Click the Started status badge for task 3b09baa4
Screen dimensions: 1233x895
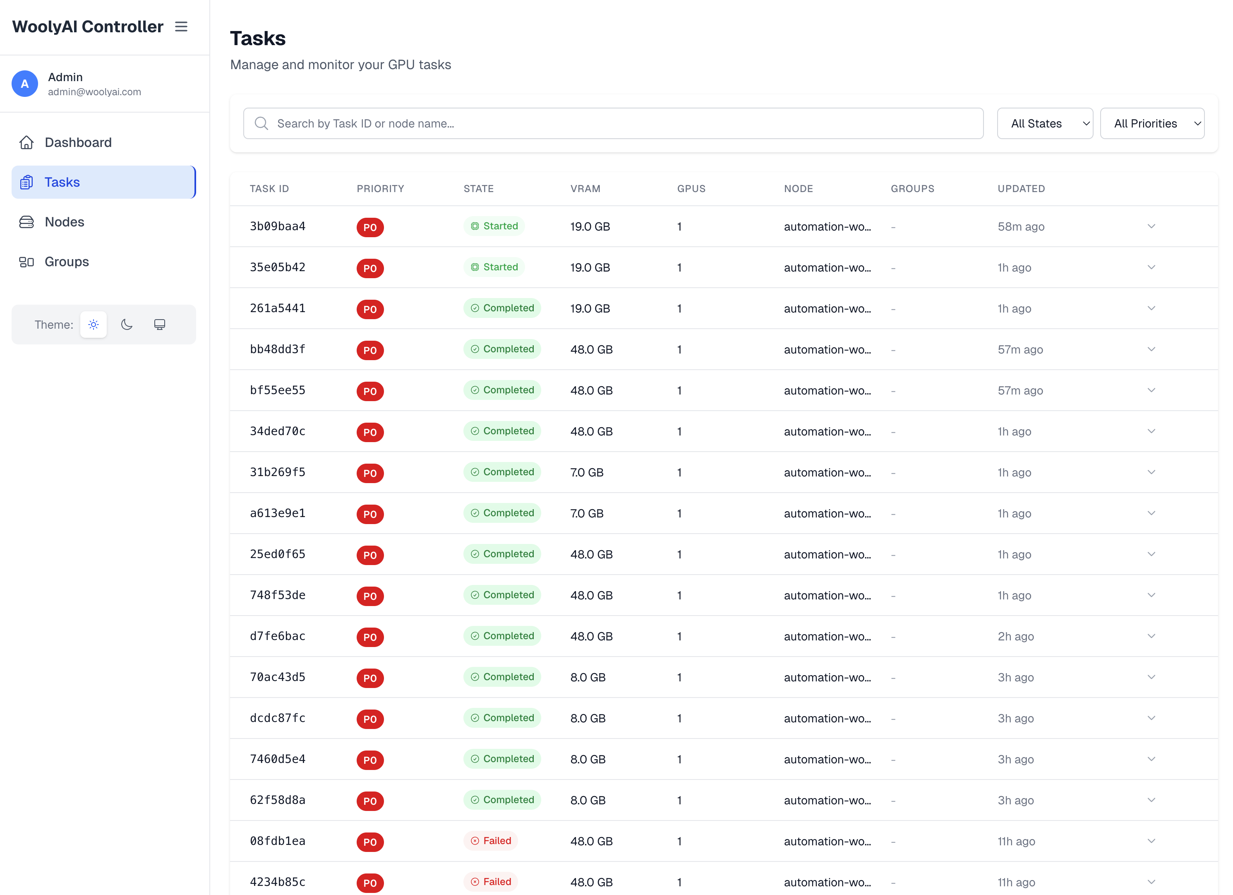point(494,226)
